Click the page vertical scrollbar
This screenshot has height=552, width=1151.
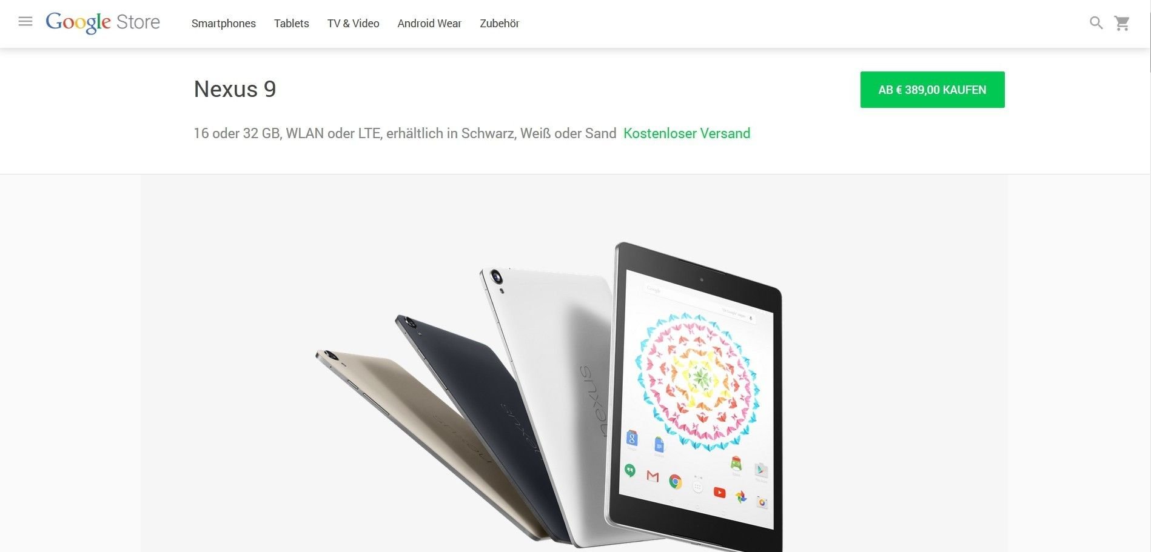(x=1149, y=276)
